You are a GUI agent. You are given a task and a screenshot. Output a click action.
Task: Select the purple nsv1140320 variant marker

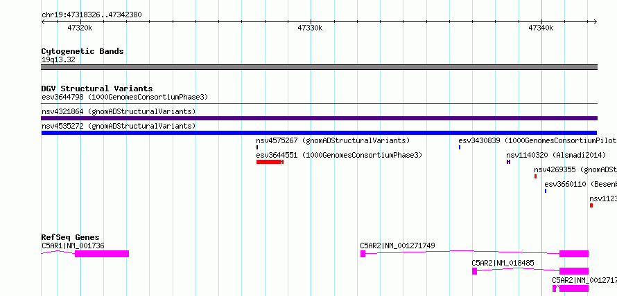[508, 162]
